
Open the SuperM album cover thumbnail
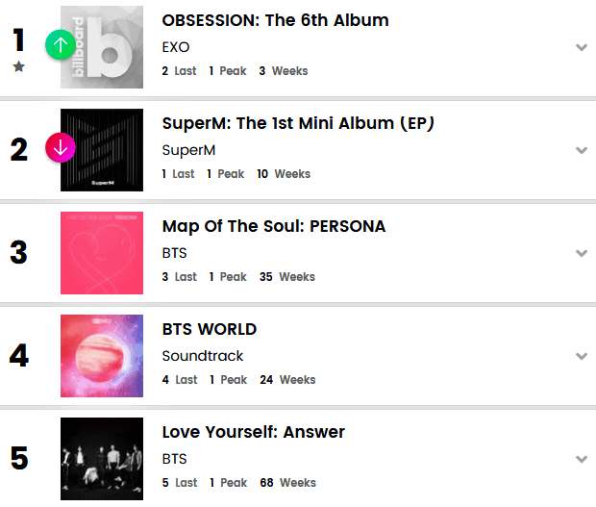click(102, 150)
